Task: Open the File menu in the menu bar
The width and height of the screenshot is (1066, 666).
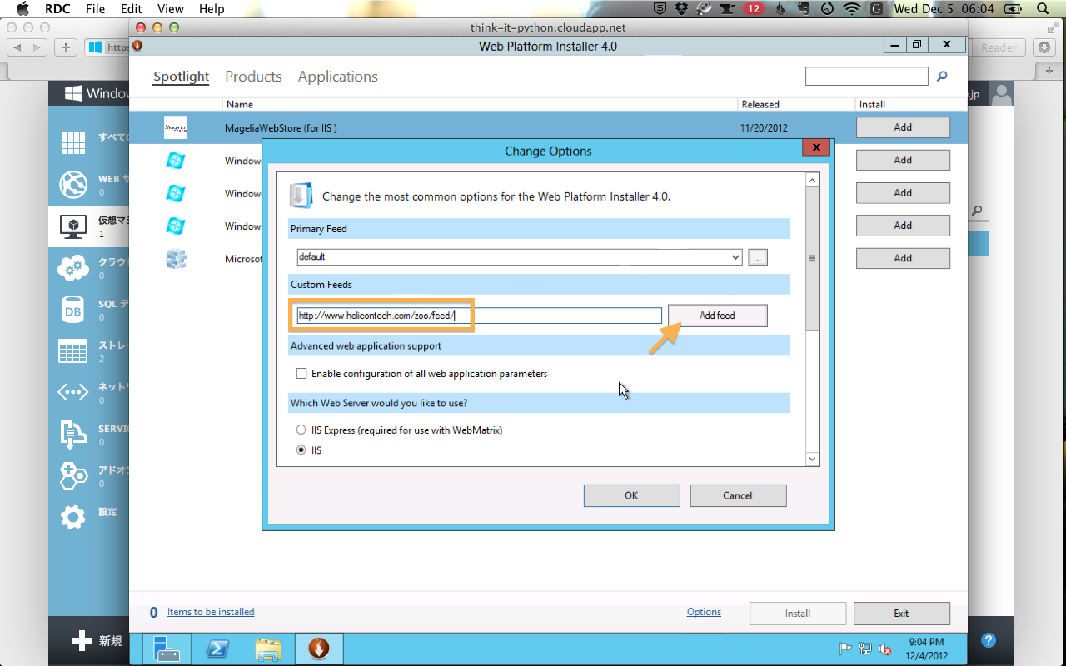Action: [x=95, y=9]
